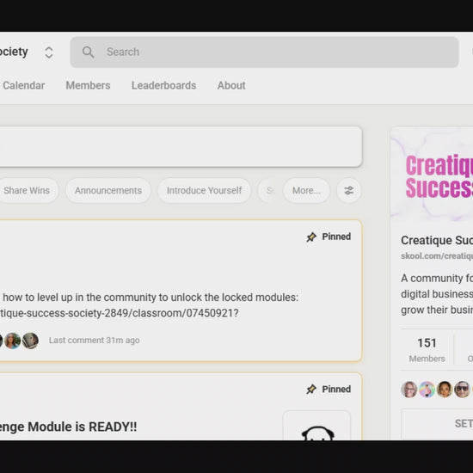Click pin icon on Challenge Module post
The image size is (473, 473).
[x=311, y=390]
